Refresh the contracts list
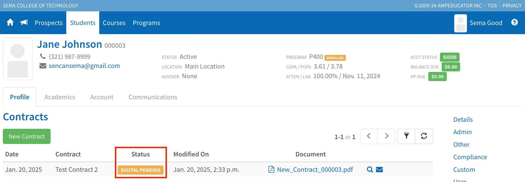Viewport: 525px width, 182px height. (x=424, y=136)
